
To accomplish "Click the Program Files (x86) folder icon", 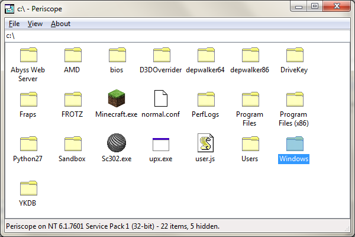I will (295, 99).
